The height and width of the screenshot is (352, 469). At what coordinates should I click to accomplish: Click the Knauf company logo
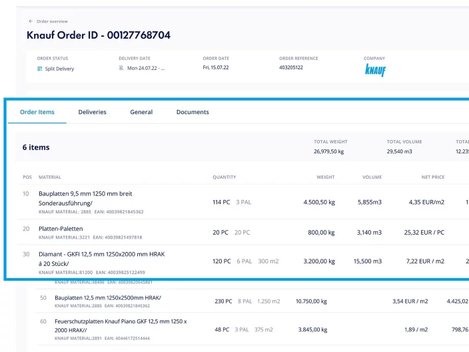(x=375, y=71)
